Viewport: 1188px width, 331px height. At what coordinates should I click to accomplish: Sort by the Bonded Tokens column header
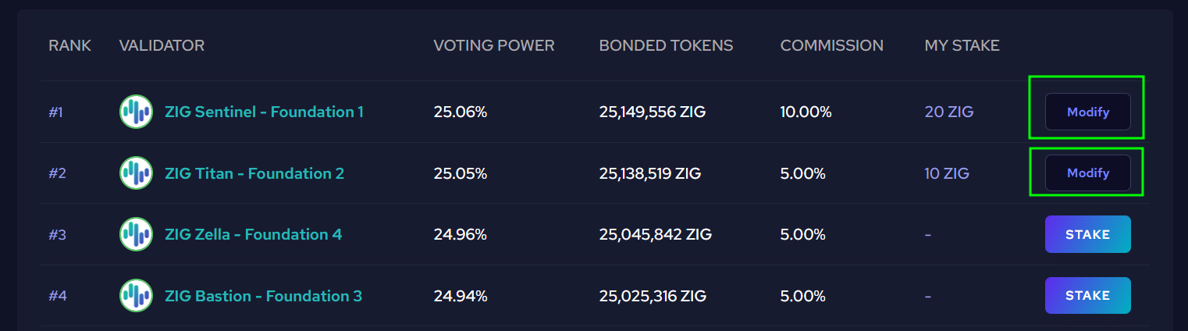(x=666, y=45)
